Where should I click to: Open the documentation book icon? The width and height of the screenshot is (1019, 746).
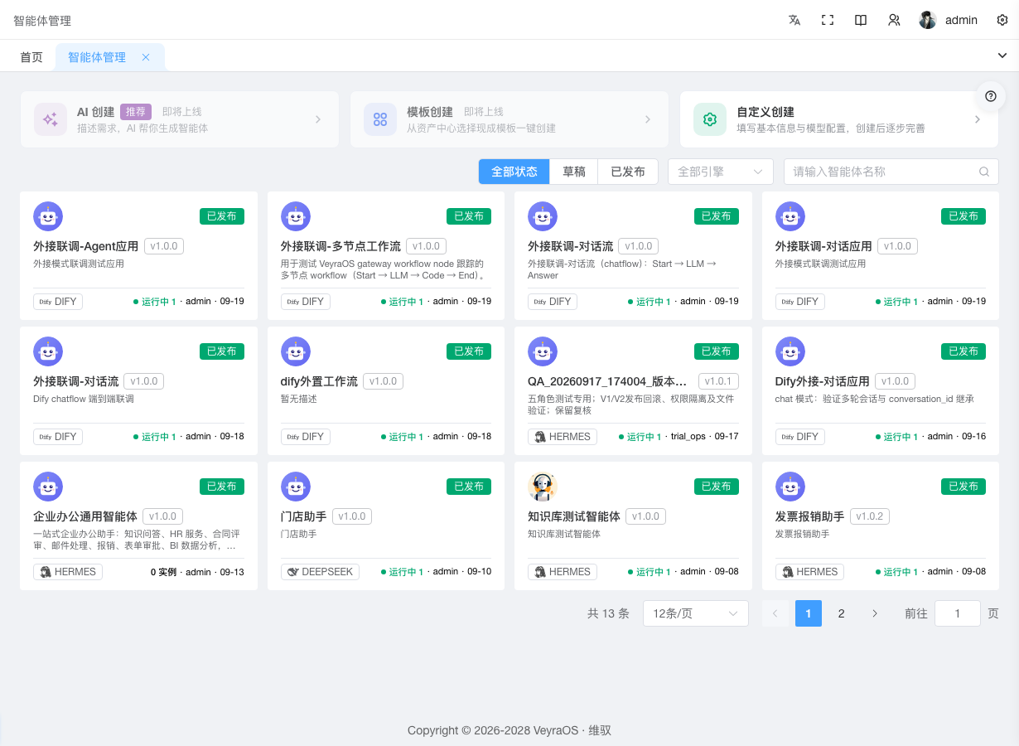[x=861, y=20]
